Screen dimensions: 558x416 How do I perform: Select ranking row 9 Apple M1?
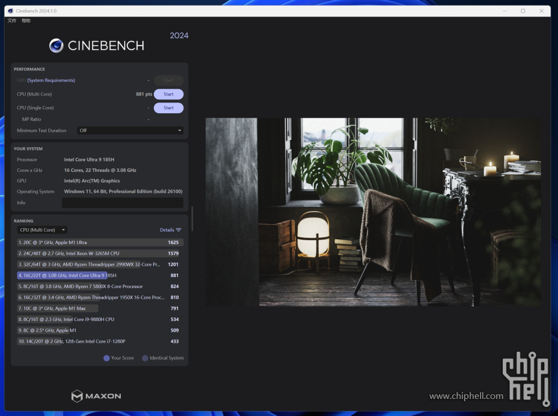pyautogui.click(x=100, y=330)
